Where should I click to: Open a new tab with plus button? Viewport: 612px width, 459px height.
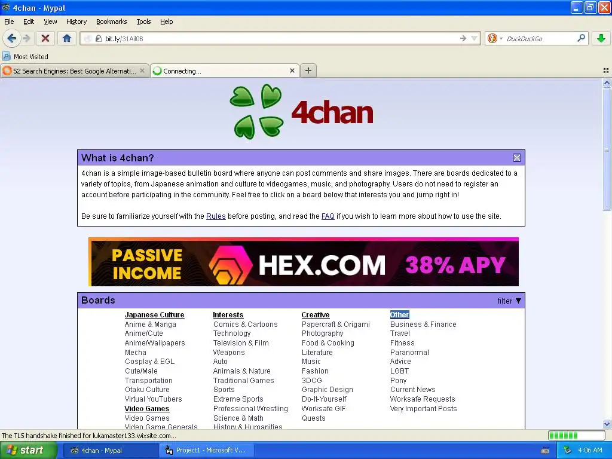coord(308,71)
